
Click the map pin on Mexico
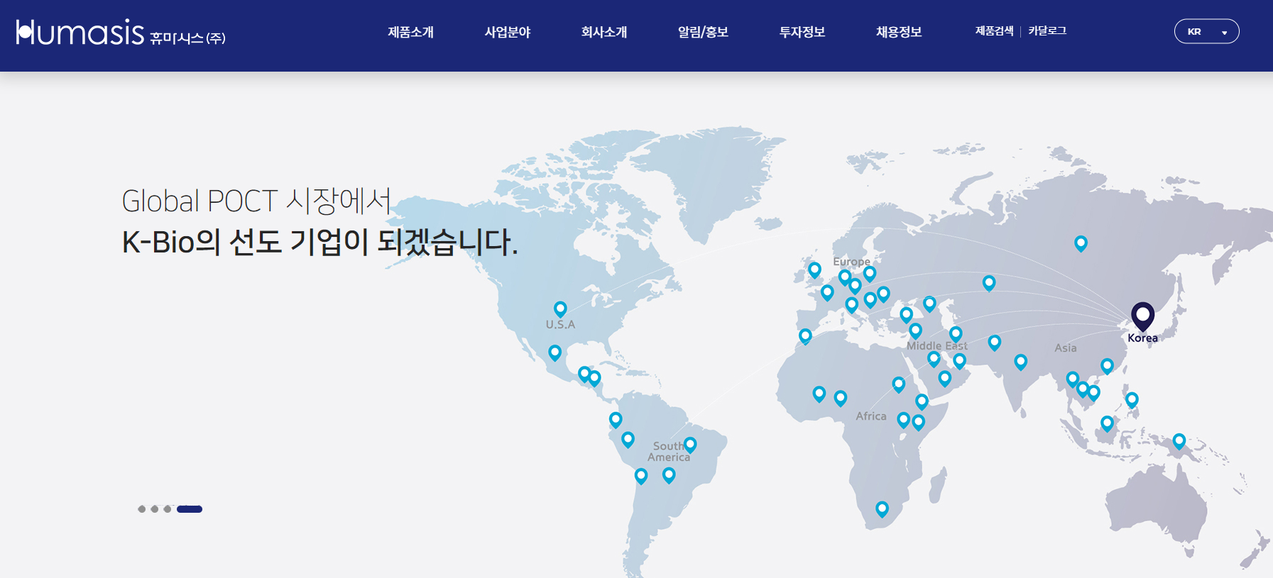[555, 352]
